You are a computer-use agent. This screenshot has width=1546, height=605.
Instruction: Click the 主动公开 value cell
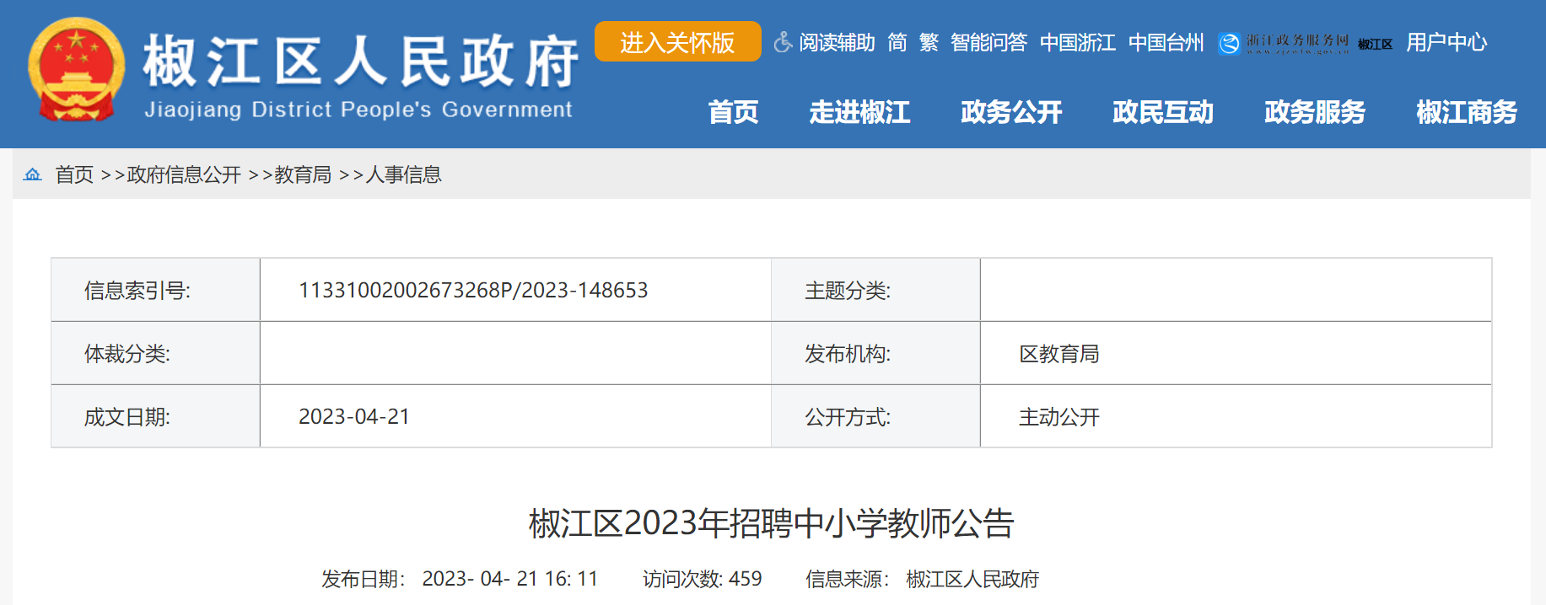[x=1236, y=416]
